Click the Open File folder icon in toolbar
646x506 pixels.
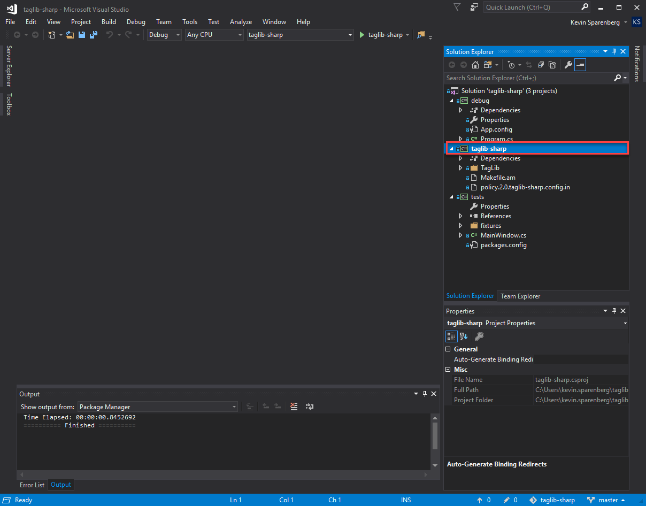[70, 35]
